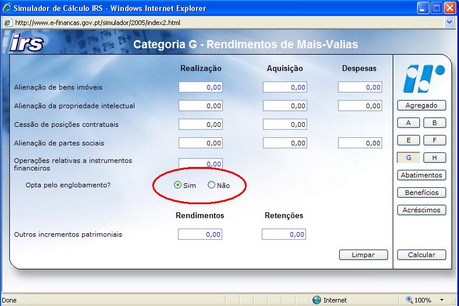Switch to category A tab
The width and height of the screenshot is (459, 306).
click(x=408, y=123)
